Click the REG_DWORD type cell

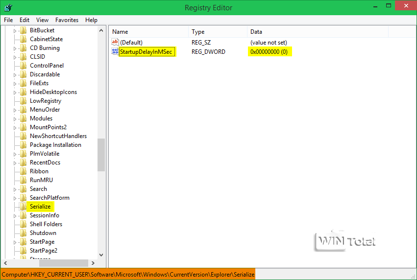[208, 52]
